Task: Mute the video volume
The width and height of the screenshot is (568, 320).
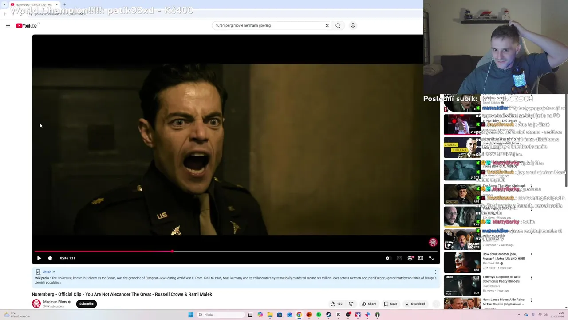Action: [50, 258]
